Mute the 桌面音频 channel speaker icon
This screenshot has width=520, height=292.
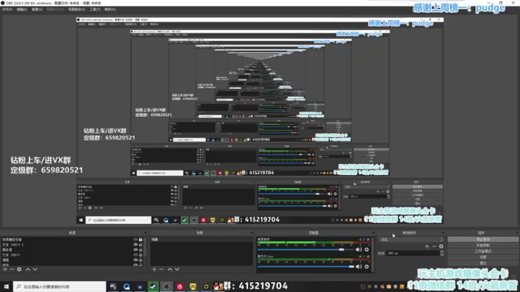tap(359, 250)
